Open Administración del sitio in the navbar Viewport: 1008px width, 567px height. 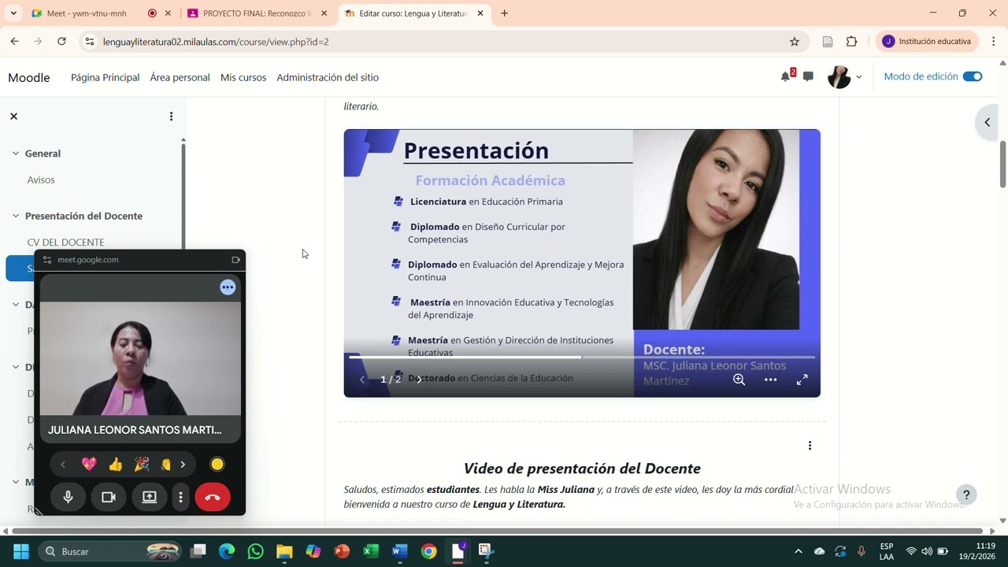328,77
